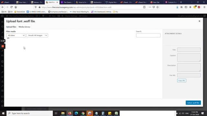
Task: Click the address bar URL
Action: 77,7
